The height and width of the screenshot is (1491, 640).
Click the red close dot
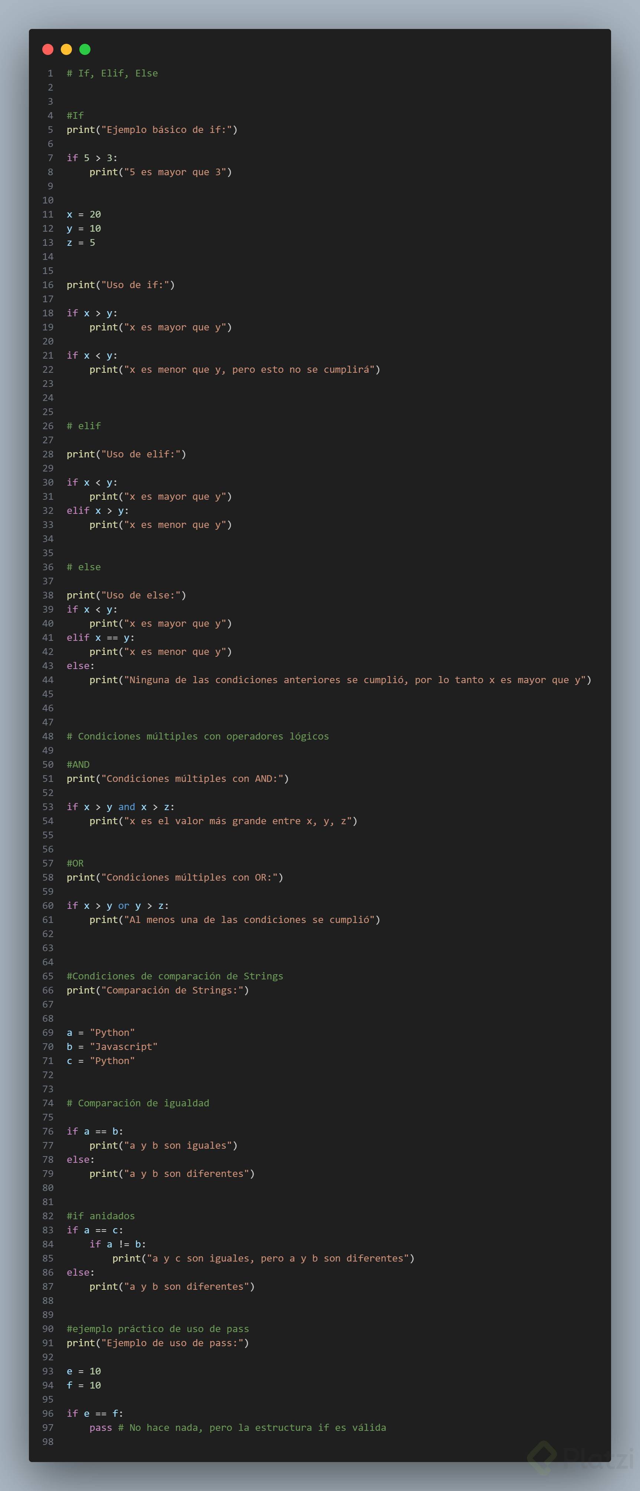tap(48, 49)
